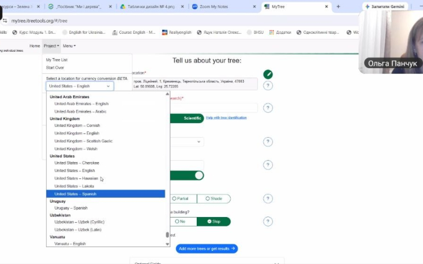Image resolution: width=423 pixels, height=264 pixels.
Task: Select United Kingdom – Cornish option
Action: pyautogui.click(x=77, y=126)
